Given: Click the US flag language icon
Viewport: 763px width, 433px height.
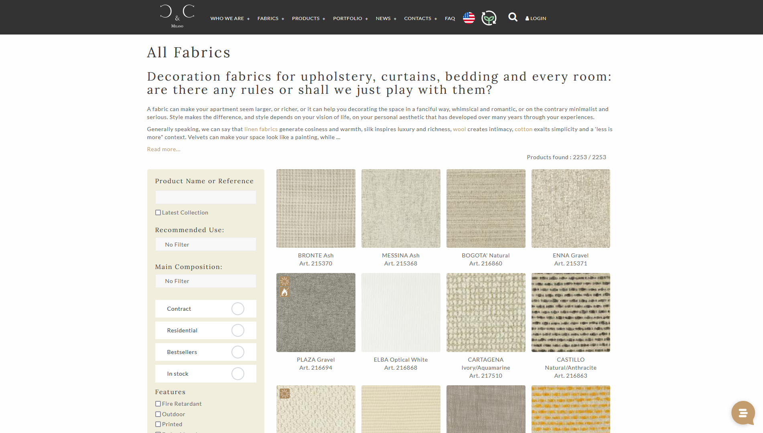Looking at the screenshot, I should pyautogui.click(x=469, y=18).
